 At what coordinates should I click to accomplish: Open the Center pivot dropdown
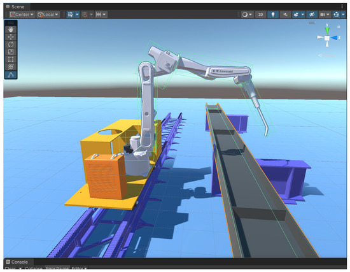tap(22, 15)
